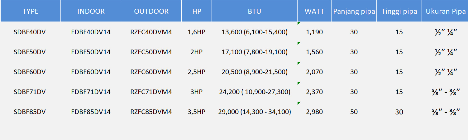Select the FDBF50DV14 indoor cell
468x140 pixels.
[x=91, y=52]
